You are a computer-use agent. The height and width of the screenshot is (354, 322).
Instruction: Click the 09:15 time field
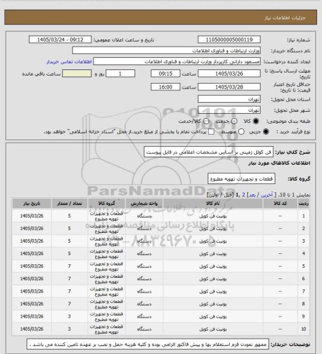click(165, 74)
